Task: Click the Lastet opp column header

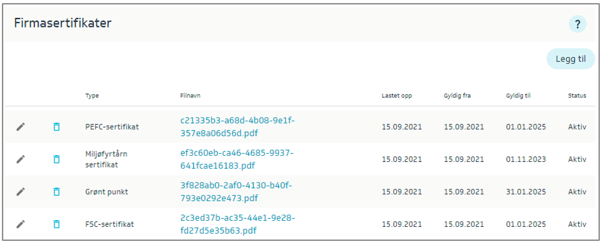Action: [397, 96]
